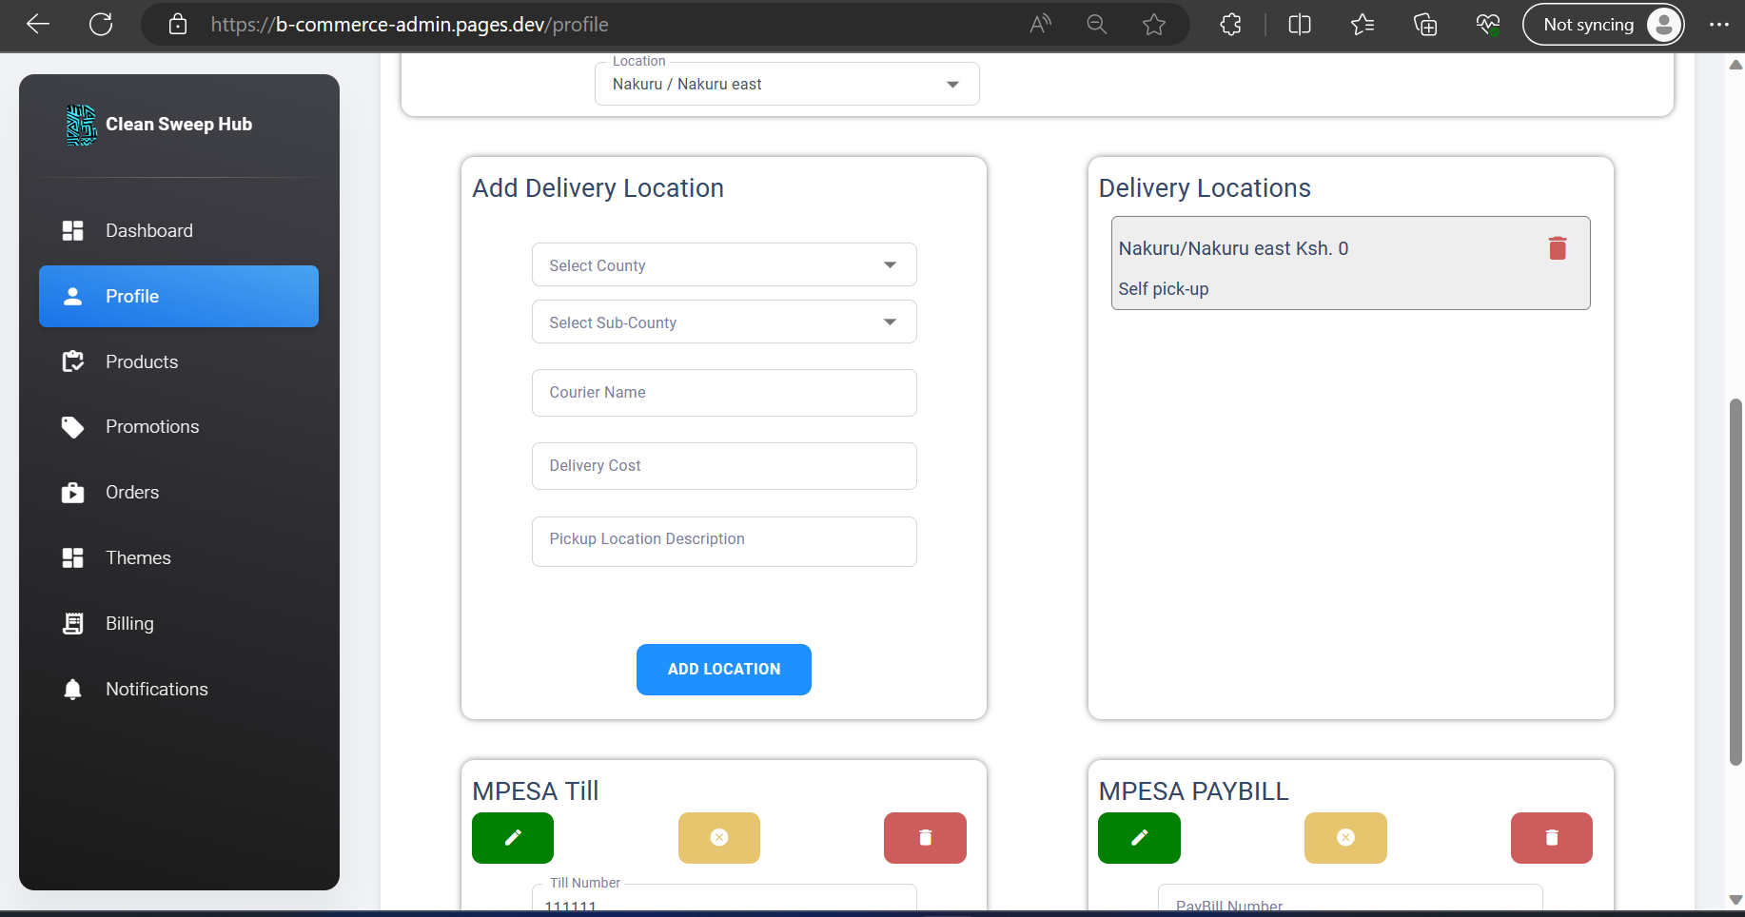The image size is (1745, 917).
Task: Switch to the Billing section
Action: [128, 623]
